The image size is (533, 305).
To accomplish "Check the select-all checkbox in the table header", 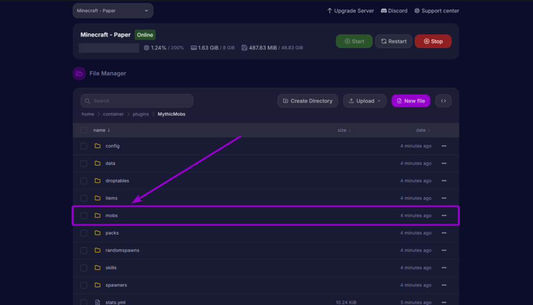I will tap(83, 130).
